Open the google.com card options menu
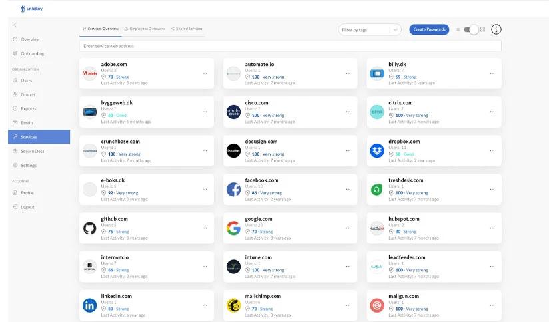This screenshot has width=557, height=322. point(348,228)
